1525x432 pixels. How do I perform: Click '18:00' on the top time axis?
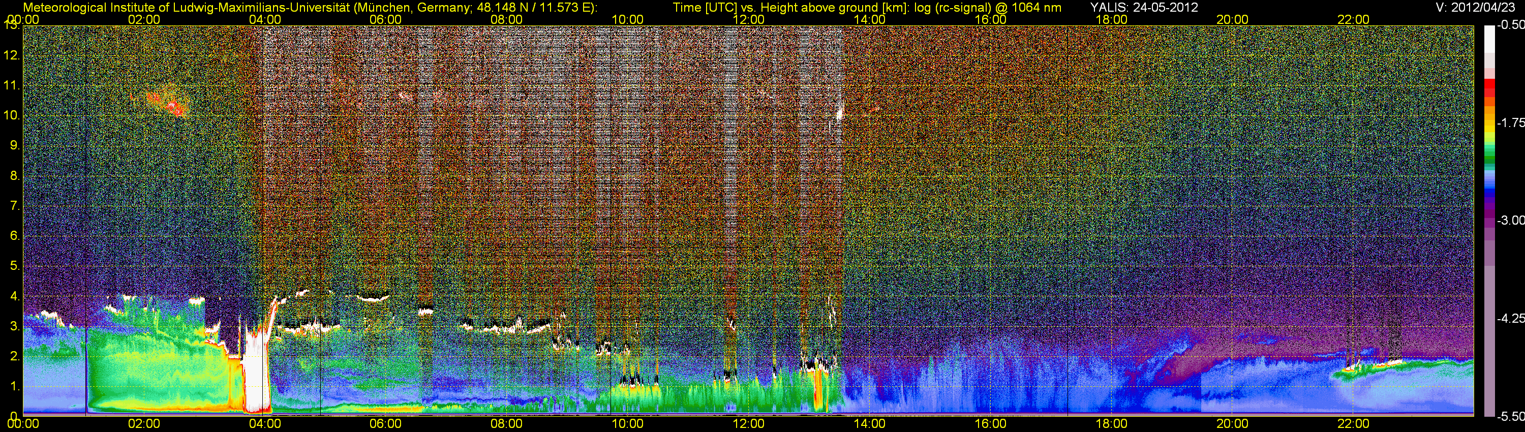[x=1111, y=19]
